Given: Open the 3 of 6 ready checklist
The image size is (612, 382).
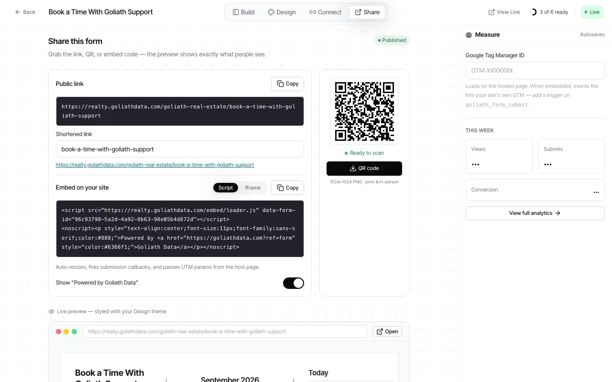Looking at the screenshot, I should tap(550, 12).
